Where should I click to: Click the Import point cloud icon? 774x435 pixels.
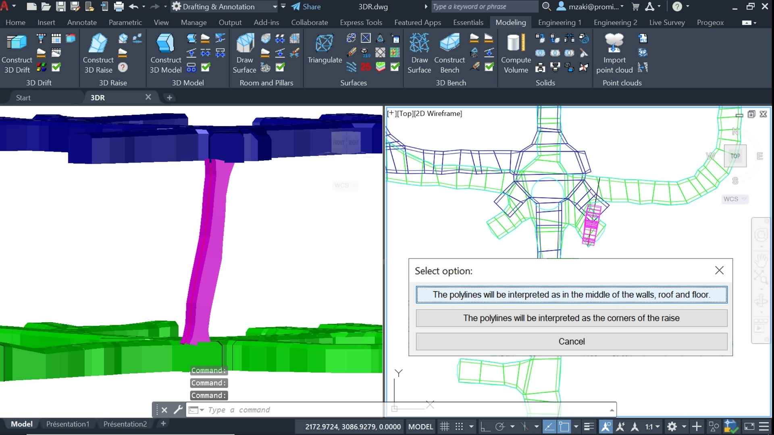[x=614, y=43]
